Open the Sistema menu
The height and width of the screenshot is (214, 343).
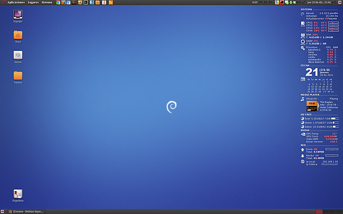pos(47,2)
